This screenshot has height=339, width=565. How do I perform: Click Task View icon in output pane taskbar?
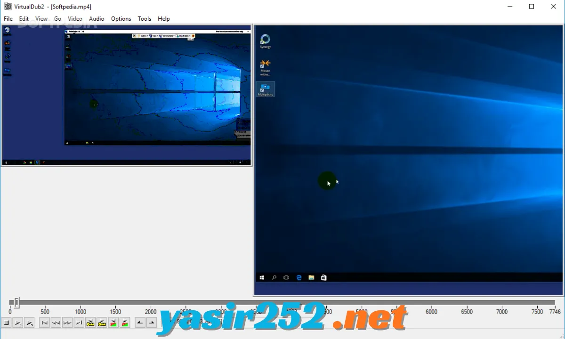(x=286, y=278)
